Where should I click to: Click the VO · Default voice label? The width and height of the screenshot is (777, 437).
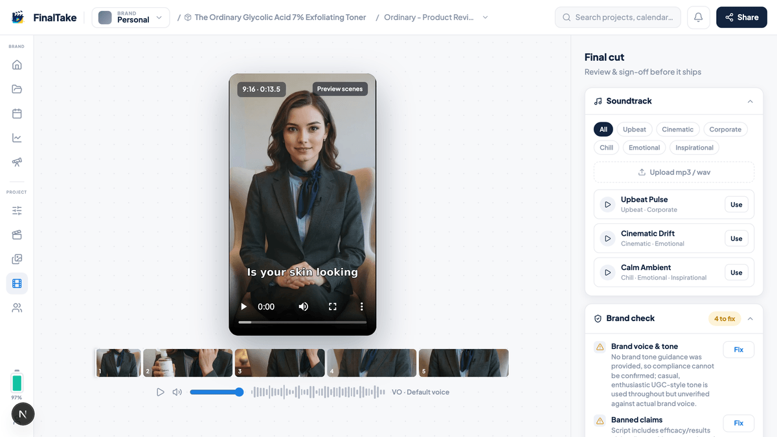pos(420,392)
